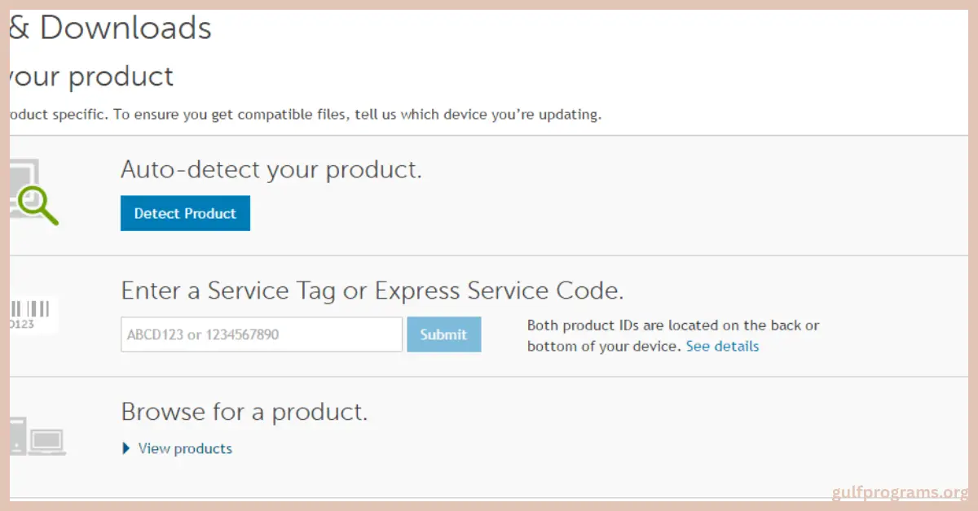
Task: Click the desktop tower icon beside Browse
Action: click(x=16, y=435)
